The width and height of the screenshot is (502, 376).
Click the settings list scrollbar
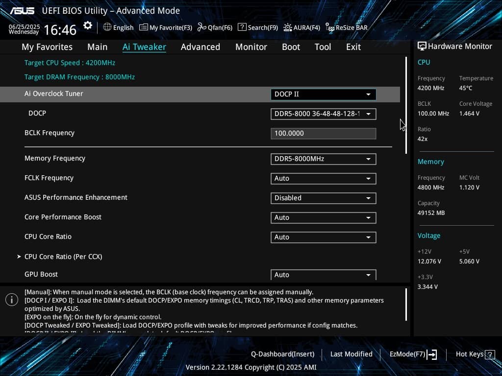pyautogui.click(x=406, y=105)
